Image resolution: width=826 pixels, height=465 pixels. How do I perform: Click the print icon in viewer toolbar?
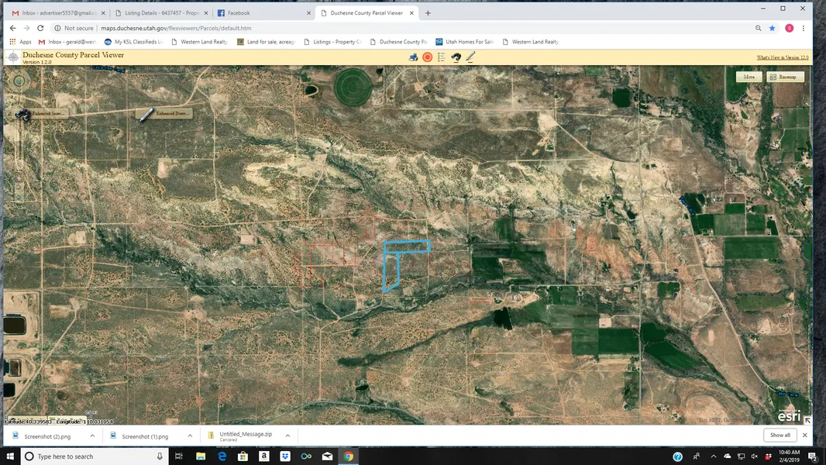coord(413,57)
